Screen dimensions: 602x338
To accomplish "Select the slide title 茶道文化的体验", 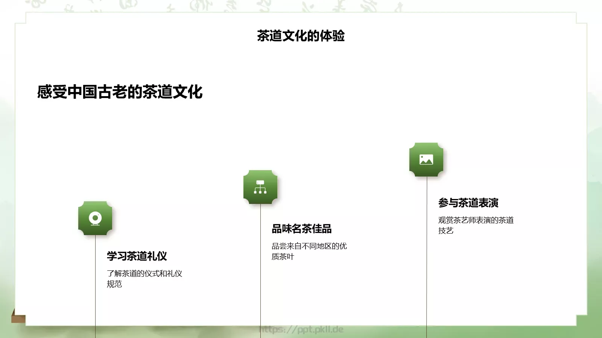I will coord(301,36).
